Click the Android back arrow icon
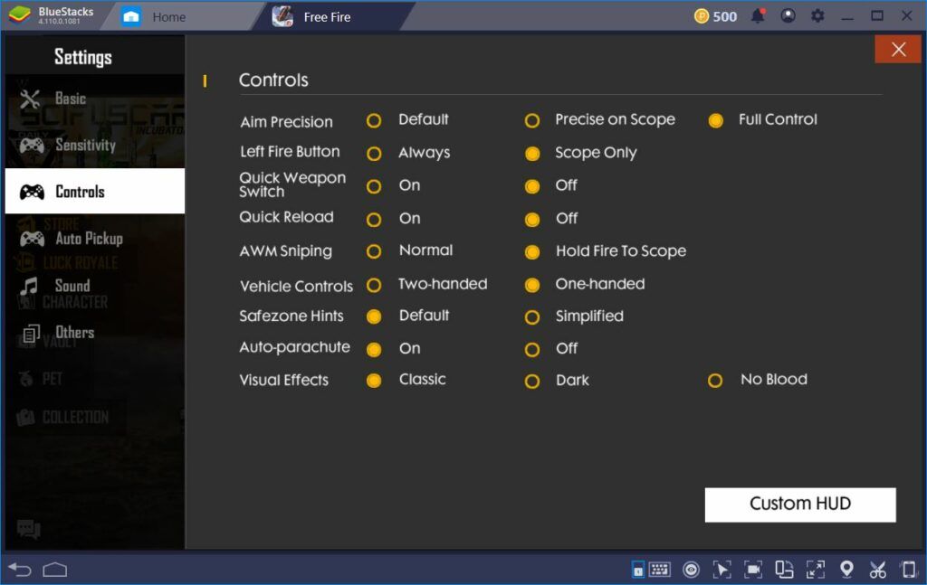The height and width of the screenshot is (585, 927). point(20,570)
